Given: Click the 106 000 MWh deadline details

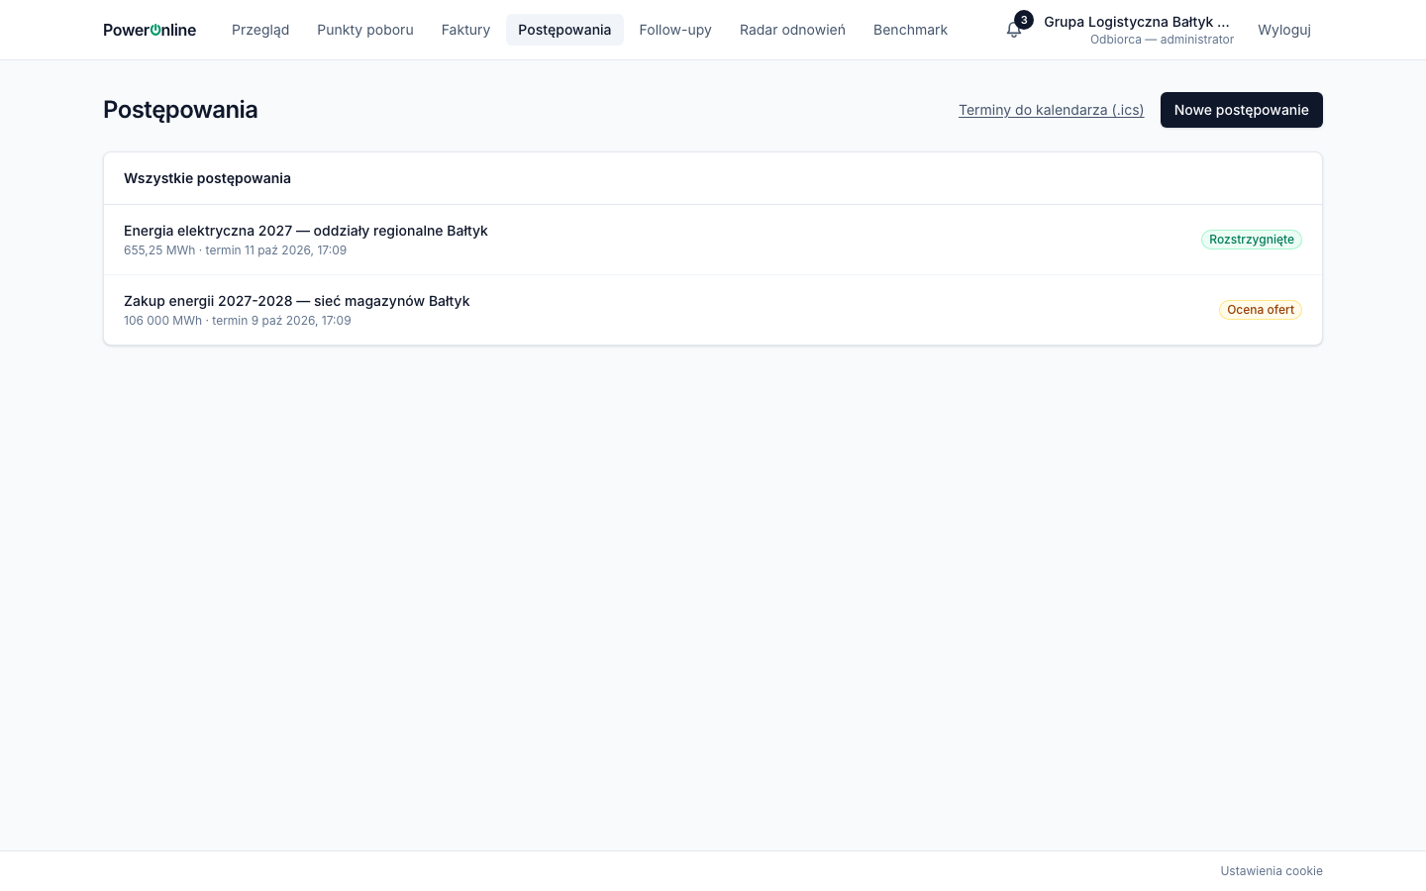Looking at the screenshot, I should pyautogui.click(x=238, y=321).
